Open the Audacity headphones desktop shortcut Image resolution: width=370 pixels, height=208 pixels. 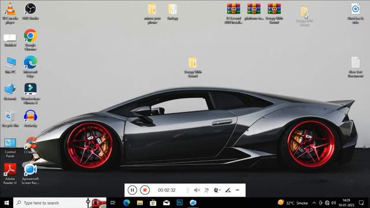(31, 118)
